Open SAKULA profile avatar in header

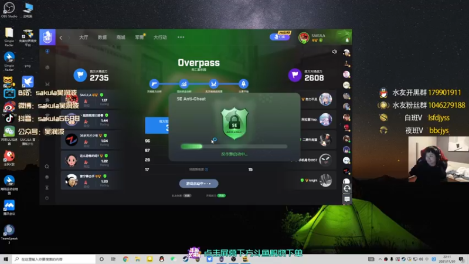(x=304, y=38)
